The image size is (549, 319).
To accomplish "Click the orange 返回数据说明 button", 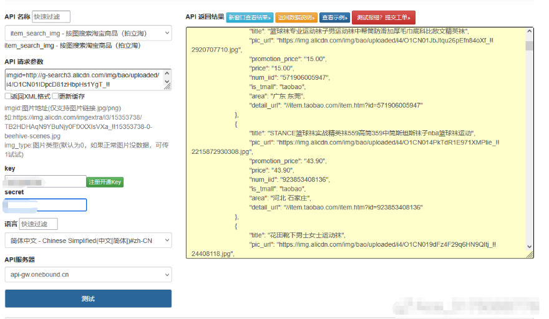I will click(296, 17).
